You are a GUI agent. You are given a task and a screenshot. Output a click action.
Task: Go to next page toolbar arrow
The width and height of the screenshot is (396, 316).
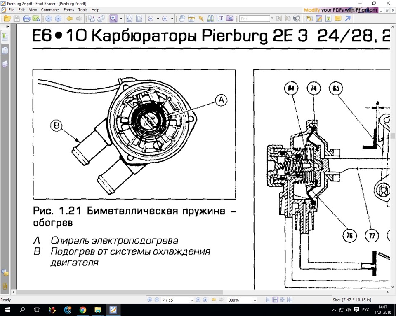58,19
